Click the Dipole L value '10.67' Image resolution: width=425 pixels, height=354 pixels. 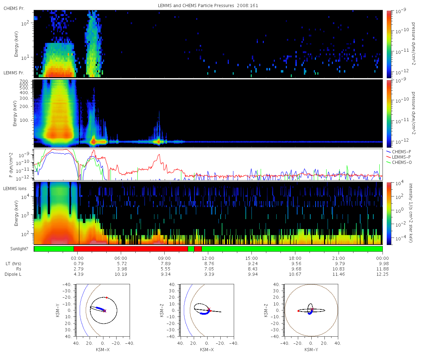[295, 274]
